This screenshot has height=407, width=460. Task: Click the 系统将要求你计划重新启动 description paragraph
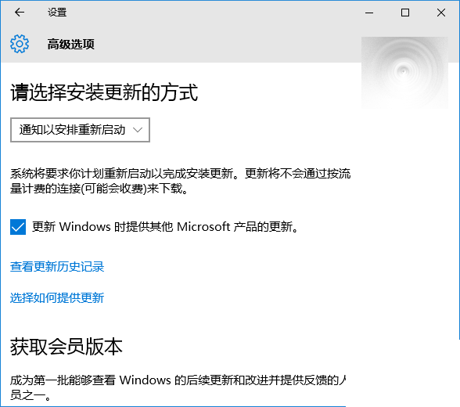coord(181,181)
